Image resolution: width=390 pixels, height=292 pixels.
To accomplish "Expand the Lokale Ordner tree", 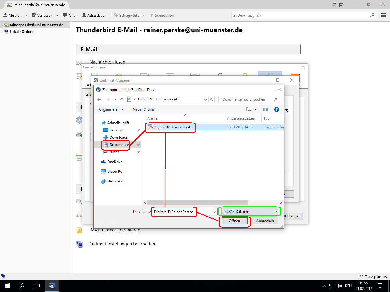I will coord(2,32).
